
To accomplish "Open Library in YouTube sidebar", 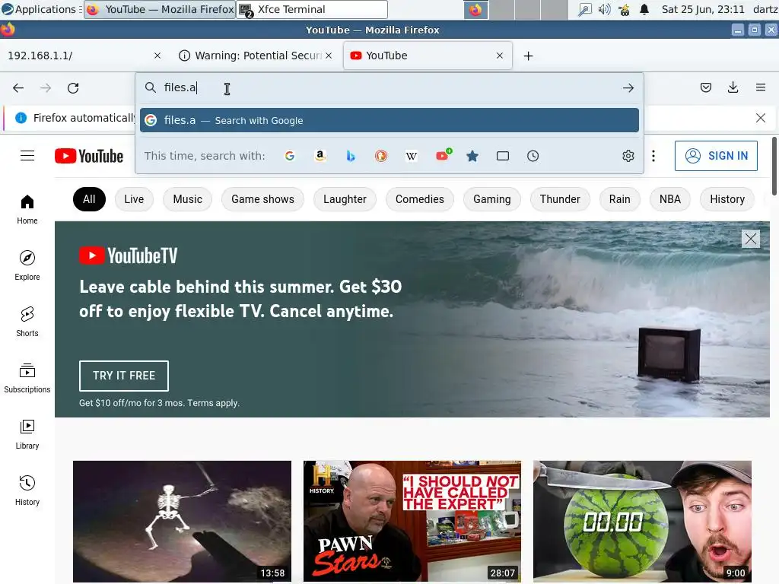I will pyautogui.click(x=27, y=434).
